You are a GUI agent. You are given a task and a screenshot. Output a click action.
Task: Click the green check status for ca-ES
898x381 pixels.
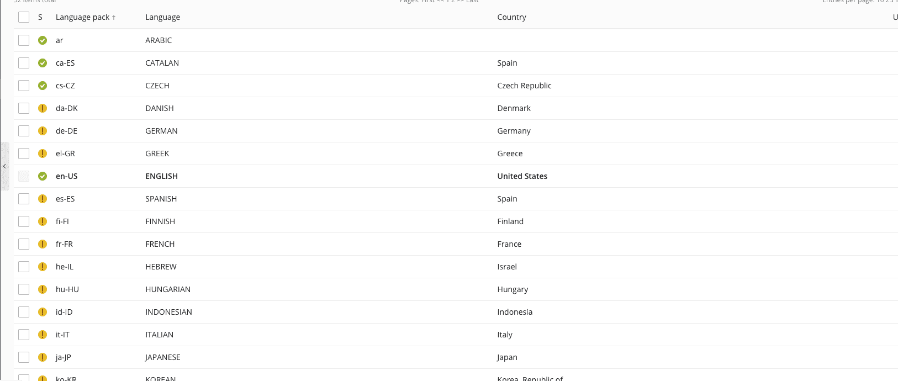coord(43,63)
